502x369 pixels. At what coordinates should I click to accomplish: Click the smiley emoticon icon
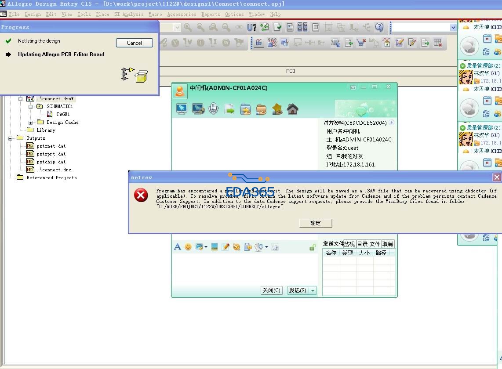pos(188,247)
